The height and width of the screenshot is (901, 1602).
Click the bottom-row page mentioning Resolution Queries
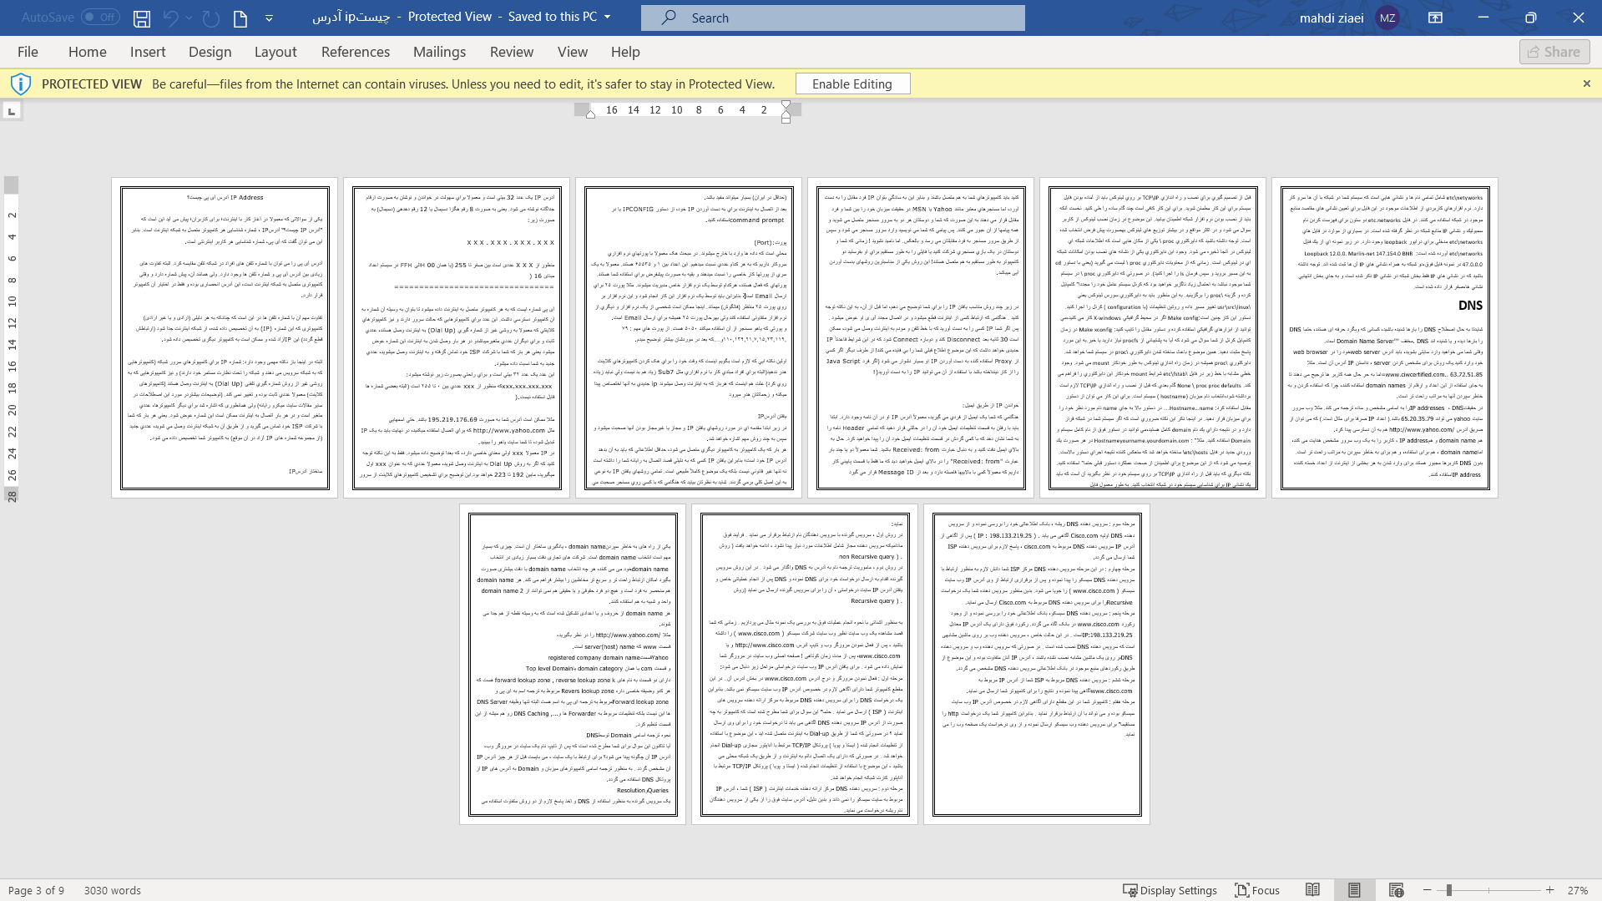coord(573,664)
